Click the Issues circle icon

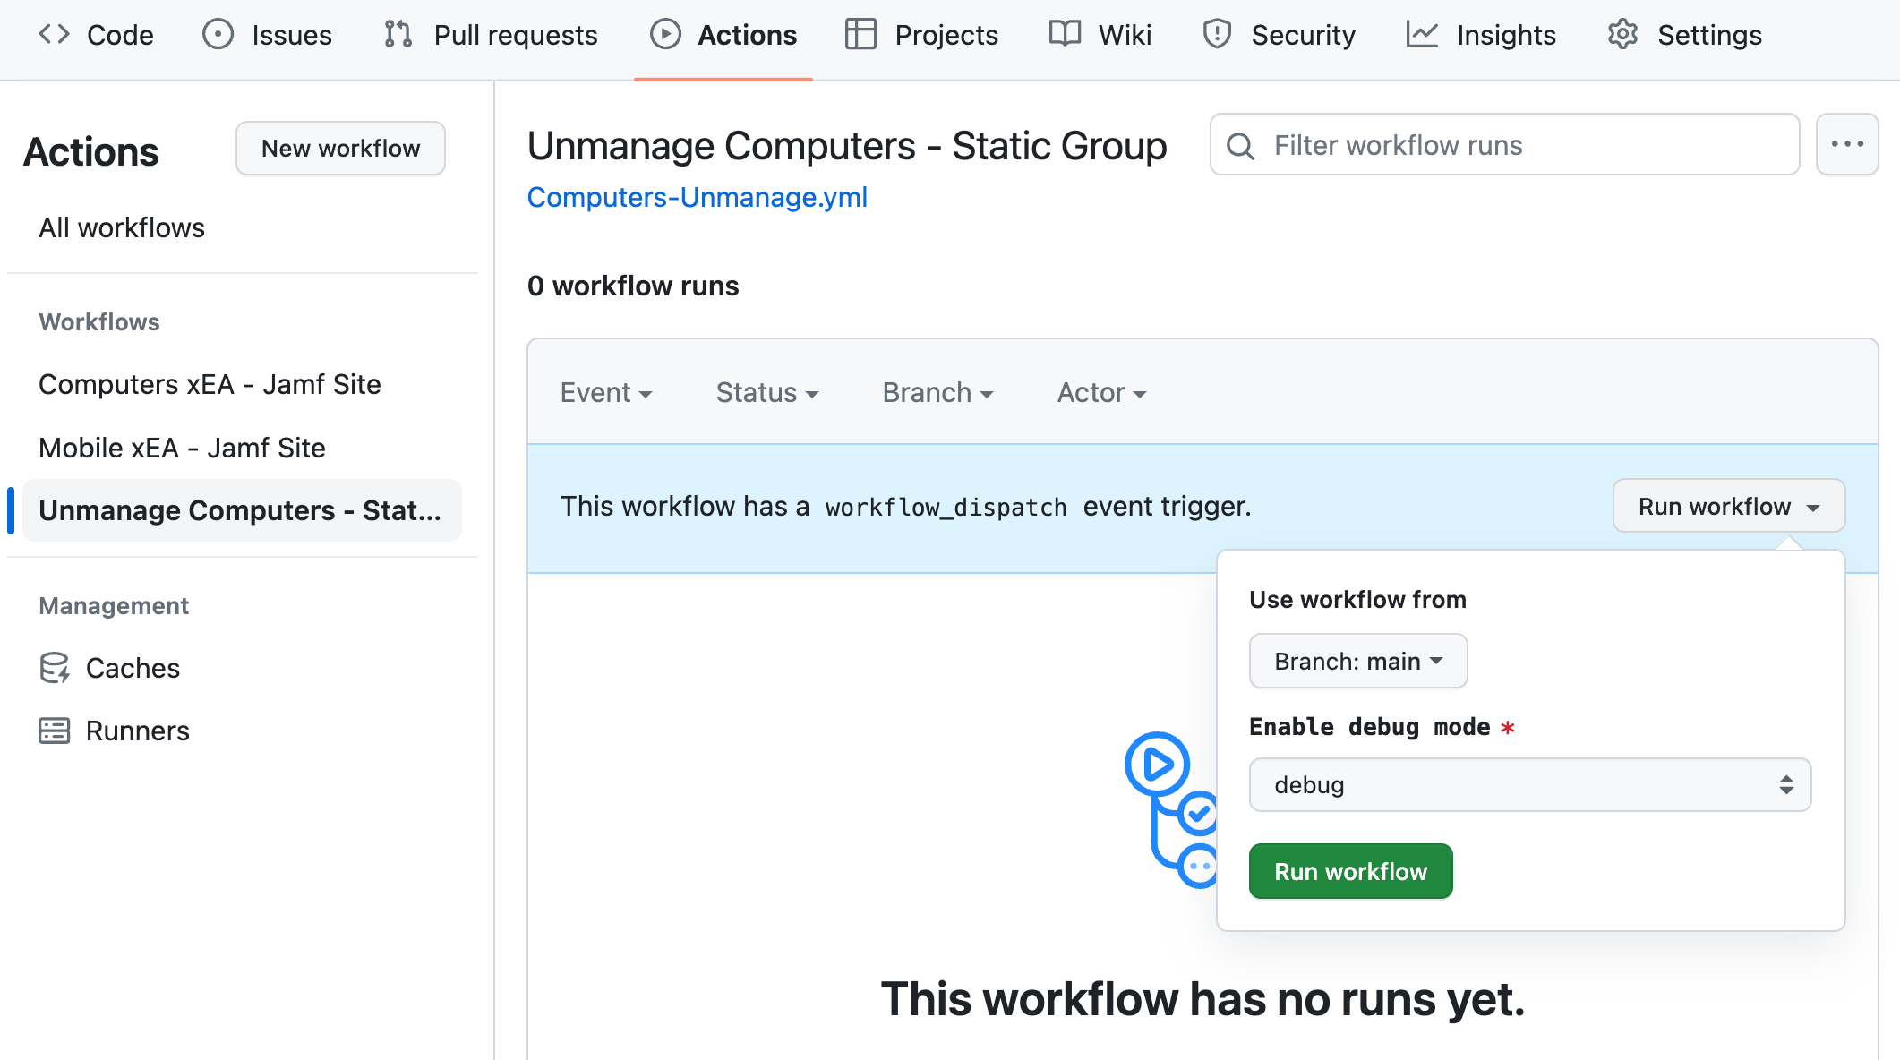(218, 35)
